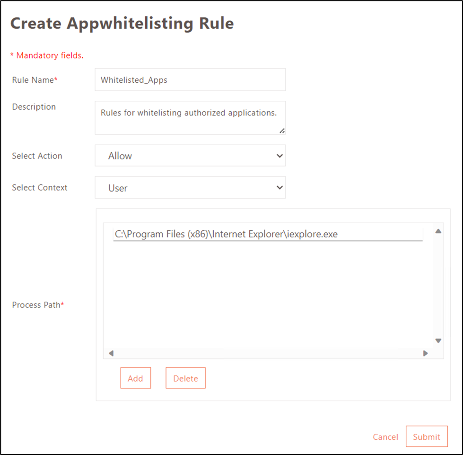463x455 pixels.
Task: Cancel the rule creation
Action: [x=385, y=437]
